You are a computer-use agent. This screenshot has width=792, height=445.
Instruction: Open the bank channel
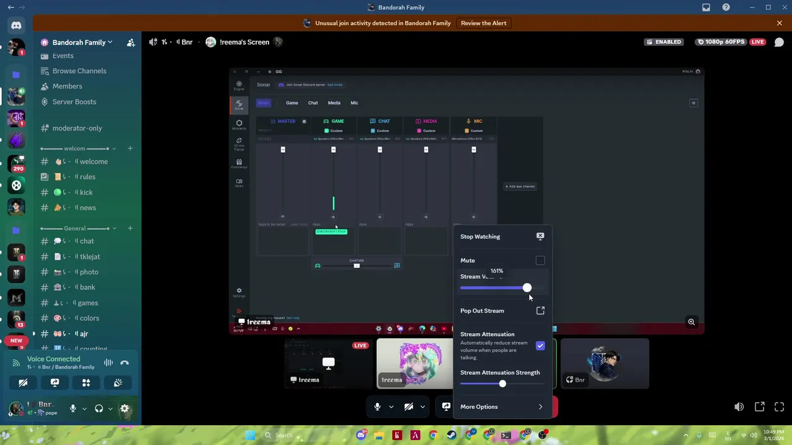coord(87,287)
